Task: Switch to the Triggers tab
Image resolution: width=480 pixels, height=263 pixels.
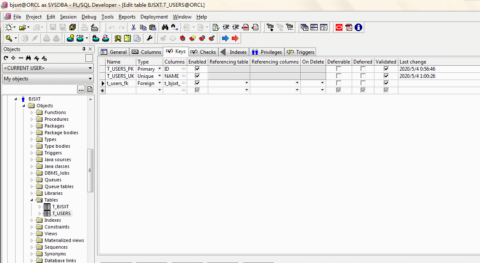Action: (300, 52)
